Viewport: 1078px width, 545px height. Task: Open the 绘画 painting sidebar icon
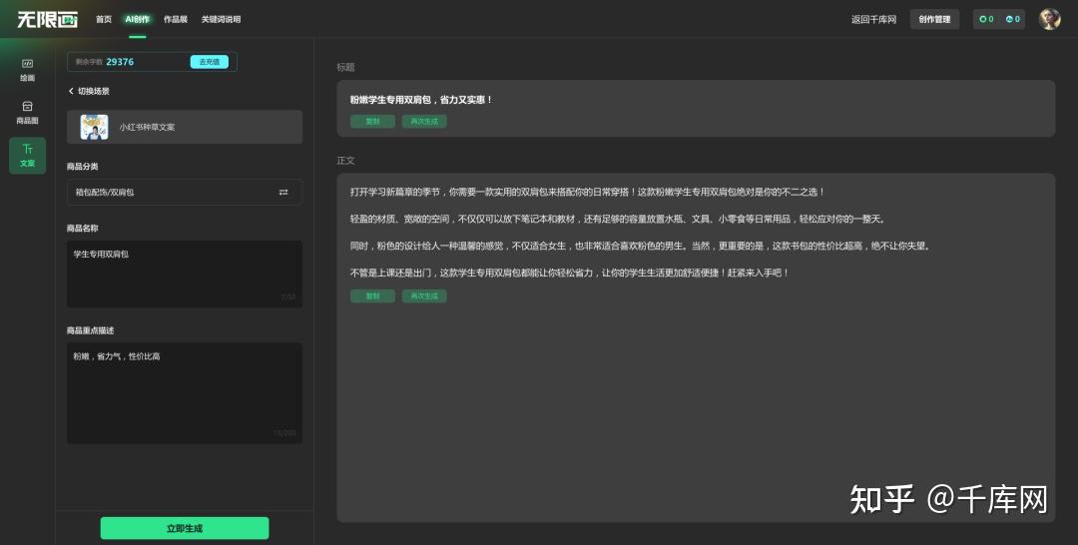point(27,70)
